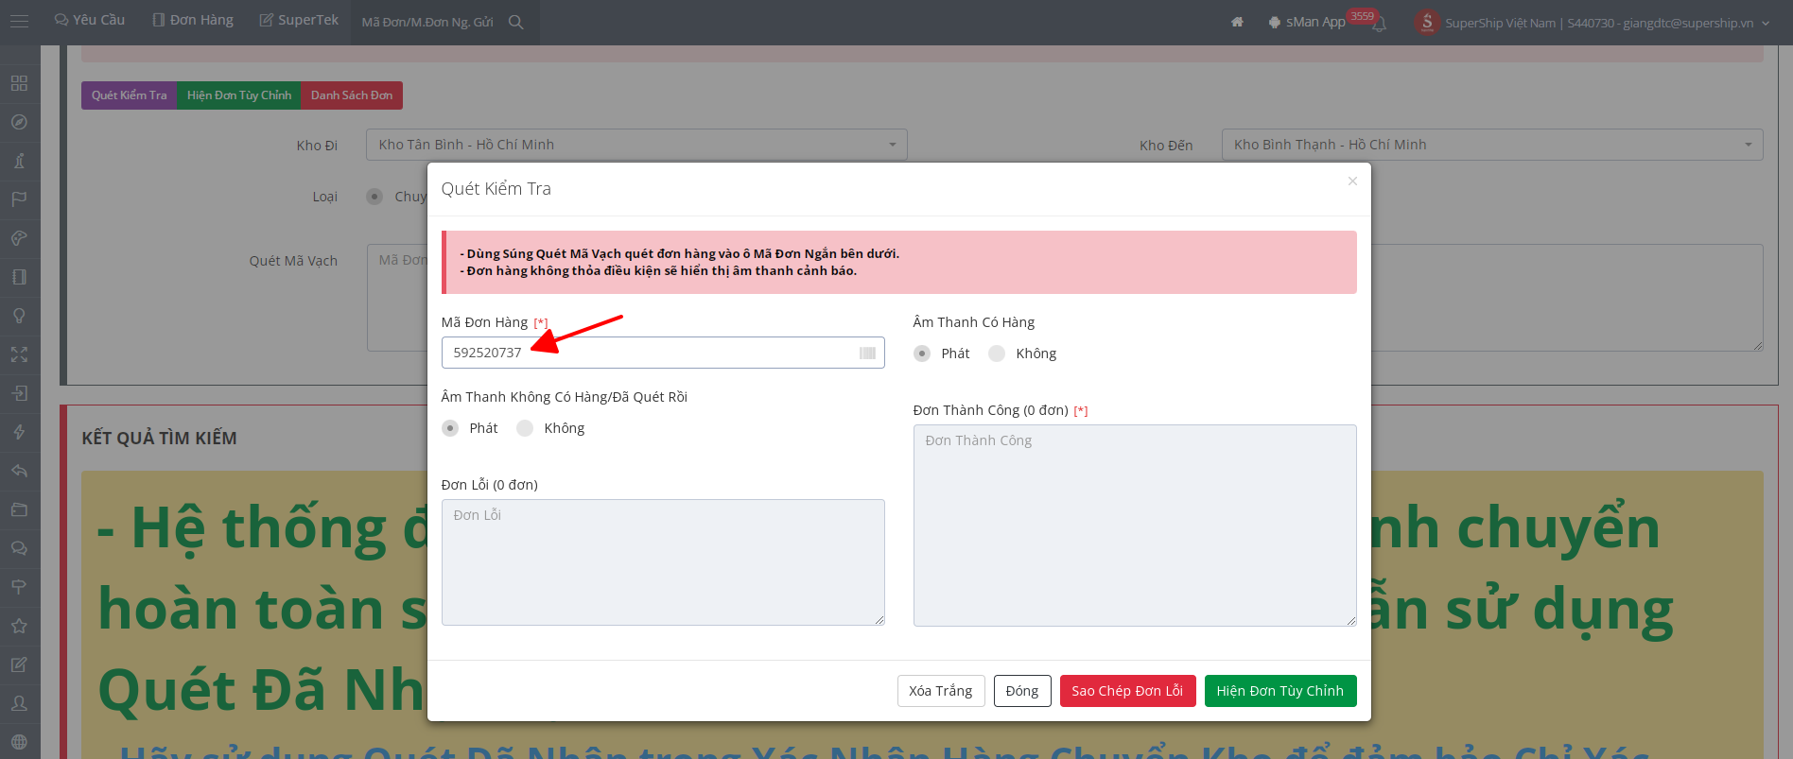The width and height of the screenshot is (1793, 759).
Task: Go to home via house icon
Action: coord(1237,22)
